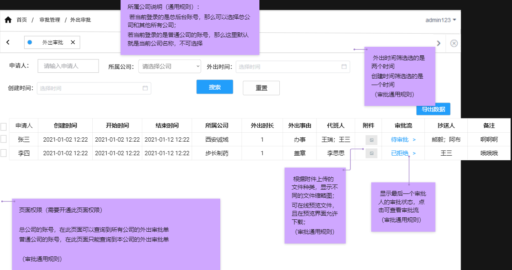Check the checkbox for 李四 row

[x=3, y=153]
